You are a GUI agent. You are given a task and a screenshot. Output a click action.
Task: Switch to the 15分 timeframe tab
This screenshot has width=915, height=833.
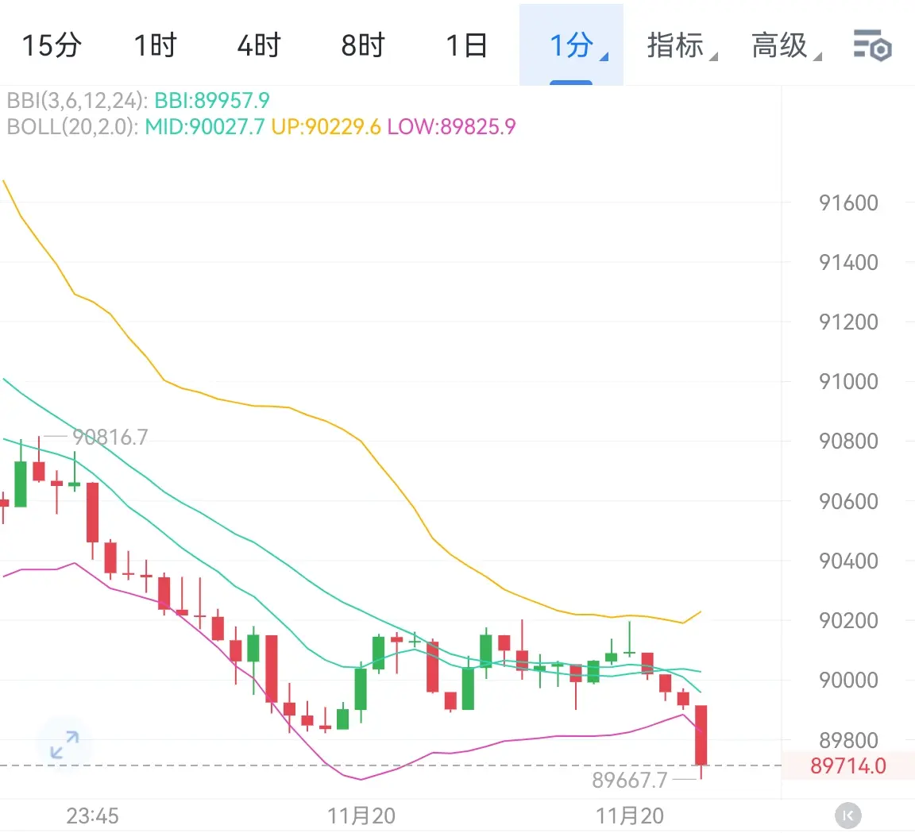(x=52, y=45)
